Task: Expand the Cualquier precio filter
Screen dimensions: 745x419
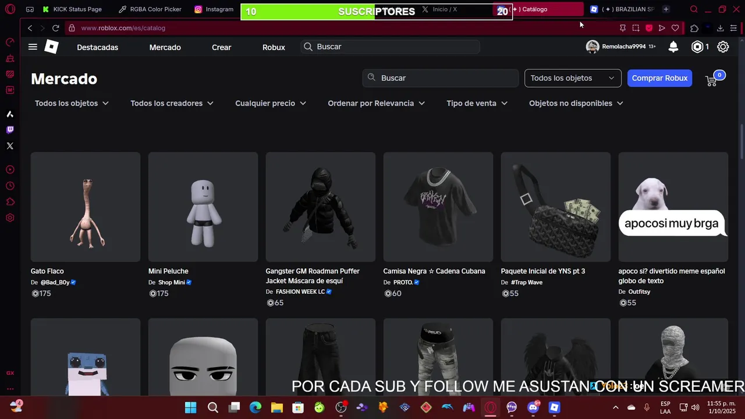Action: [x=271, y=103]
